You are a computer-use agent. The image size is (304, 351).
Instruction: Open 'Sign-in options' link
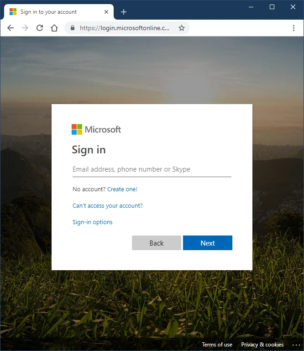point(93,222)
